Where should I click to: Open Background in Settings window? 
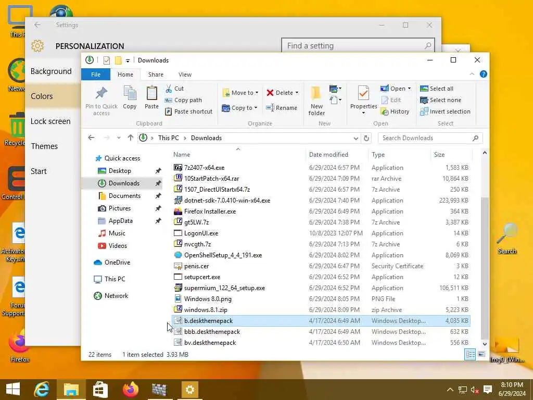(51, 71)
